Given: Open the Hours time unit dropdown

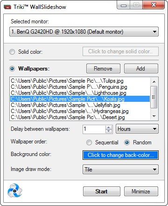Looking at the screenshot, I should coord(137,129).
